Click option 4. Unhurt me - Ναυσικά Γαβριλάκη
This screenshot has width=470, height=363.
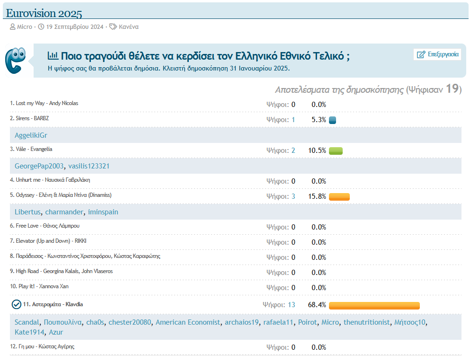tap(50, 180)
